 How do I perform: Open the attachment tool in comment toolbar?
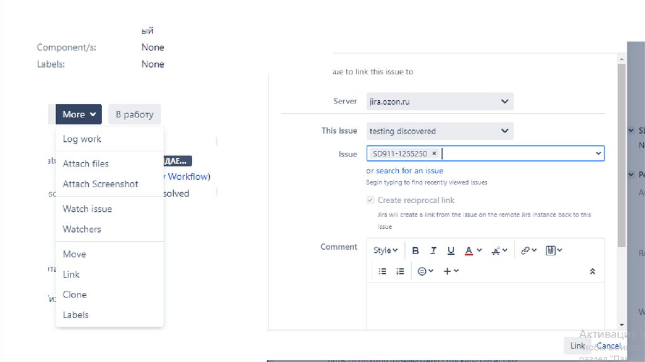click(554, 250)
